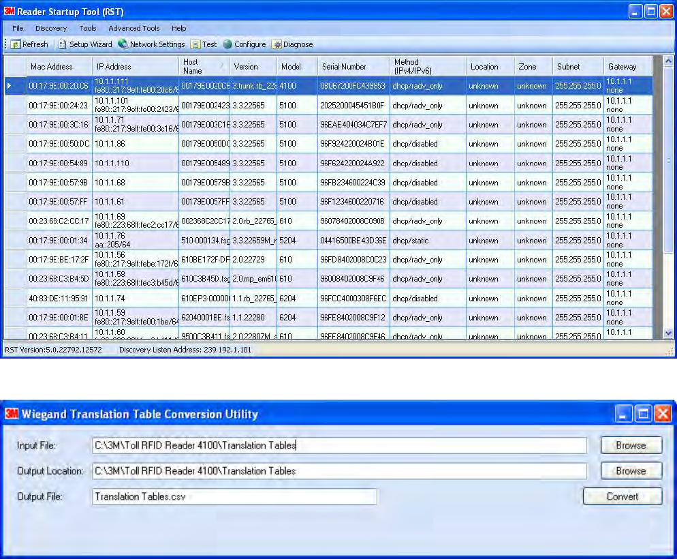
Task: Click IP address cell 10.1.1.61
Action: tap(136, 202)
